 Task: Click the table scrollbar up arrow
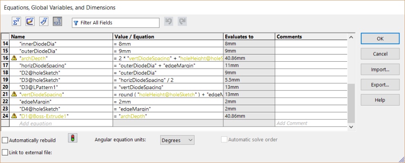(351, 37)
